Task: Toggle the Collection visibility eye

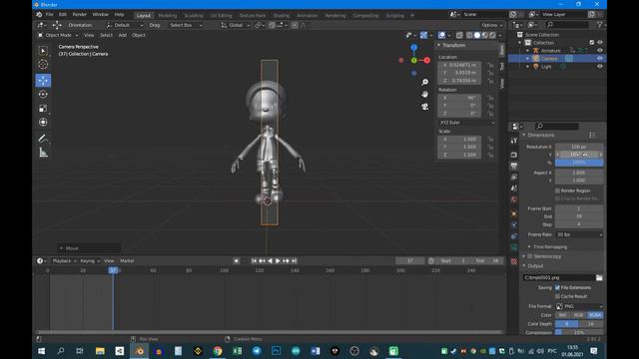Action: pos(600,42)
